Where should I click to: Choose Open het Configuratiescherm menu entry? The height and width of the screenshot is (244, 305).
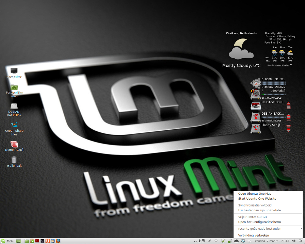pyautogui.click(x=268, y=222)
